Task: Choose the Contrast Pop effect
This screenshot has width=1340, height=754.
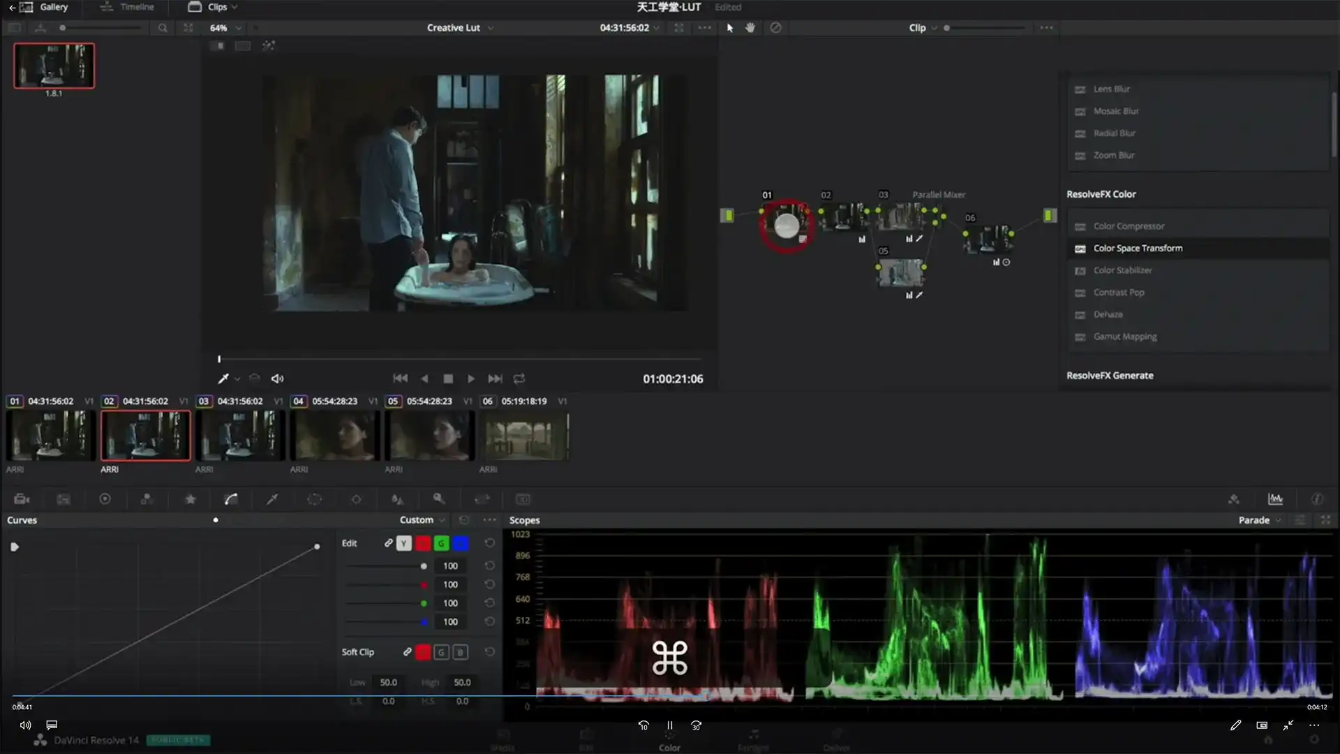Action: (x=1119, y=293)
